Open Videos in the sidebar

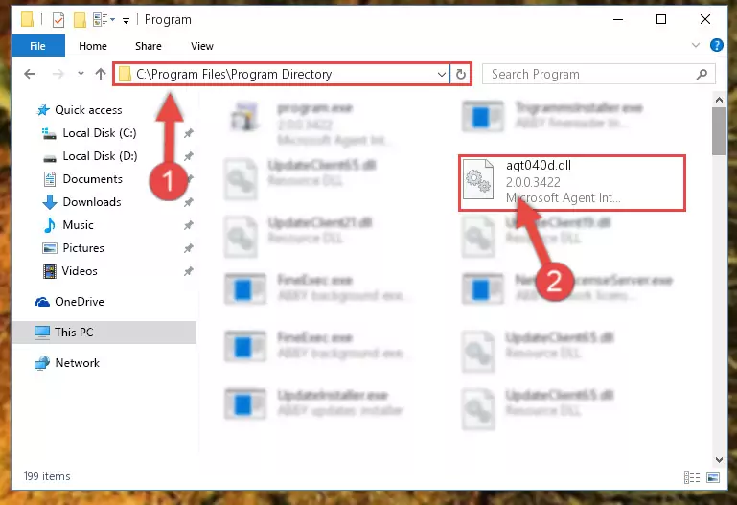[x=80, y=271]
